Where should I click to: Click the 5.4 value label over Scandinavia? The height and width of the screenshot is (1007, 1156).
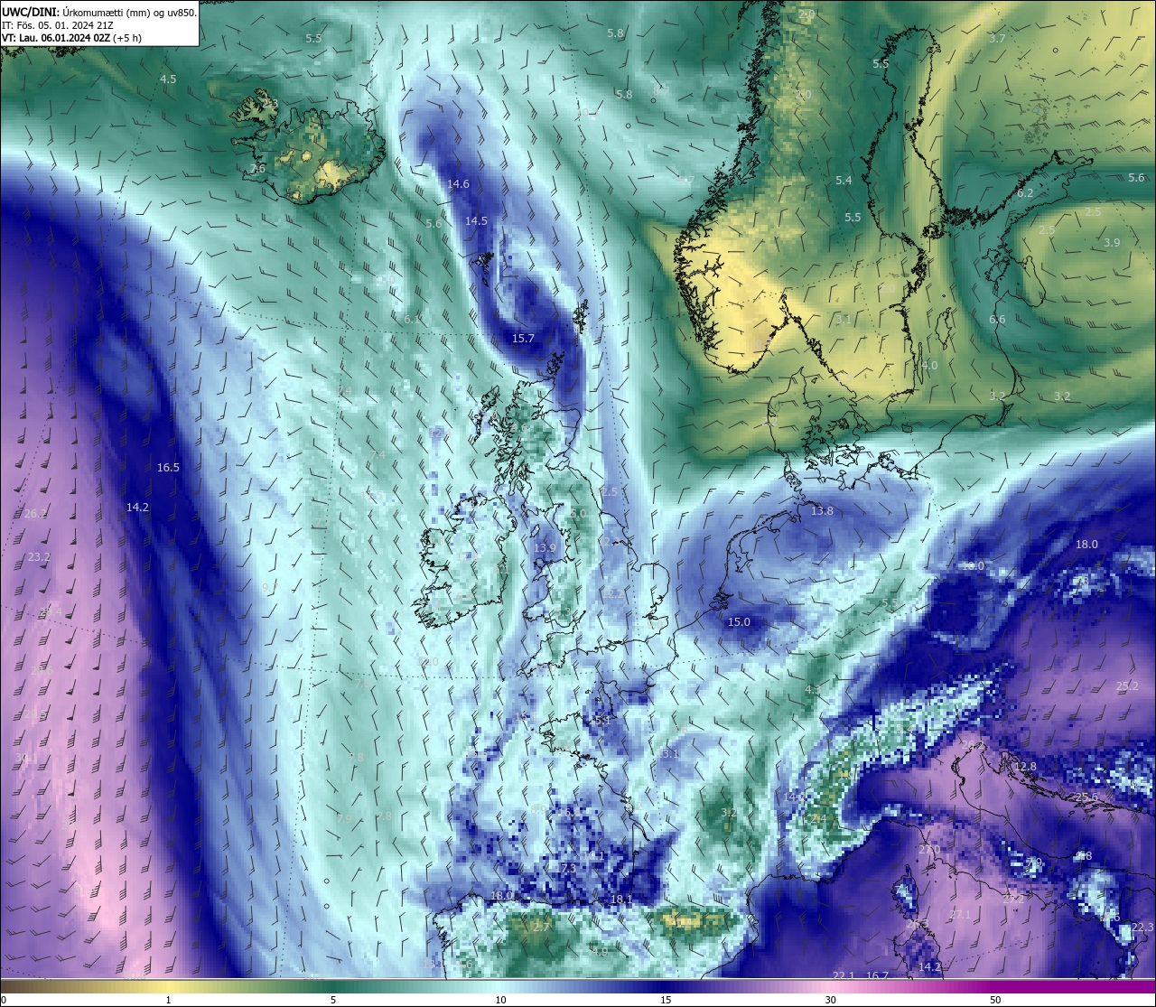coord(844,180)
